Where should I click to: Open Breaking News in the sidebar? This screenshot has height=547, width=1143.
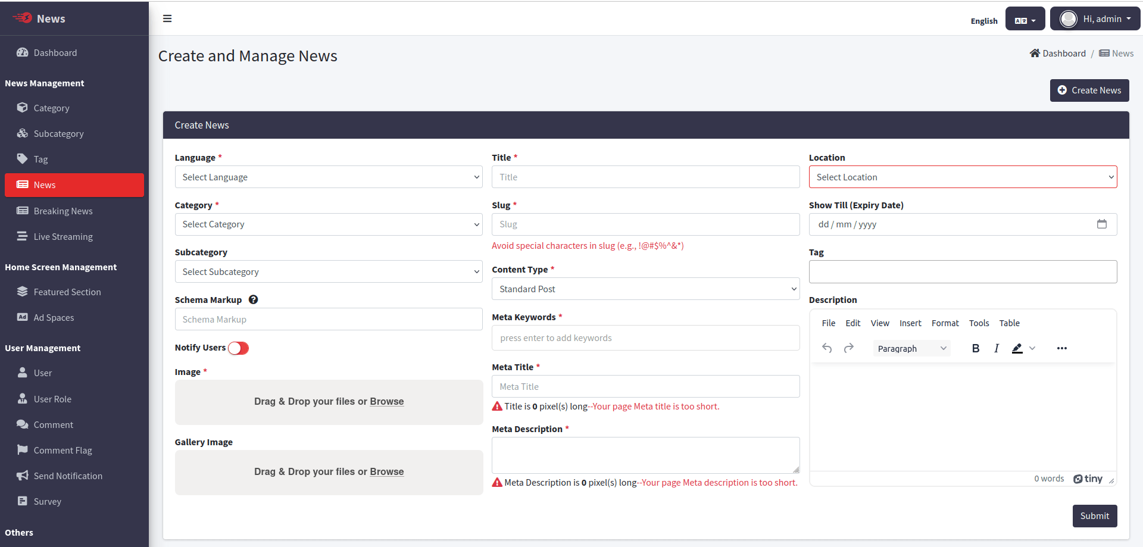tap(63, 211)
